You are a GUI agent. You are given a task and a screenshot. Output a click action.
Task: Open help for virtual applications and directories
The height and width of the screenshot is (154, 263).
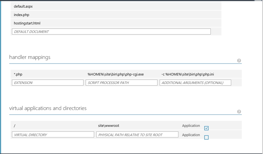coord(239,112)
